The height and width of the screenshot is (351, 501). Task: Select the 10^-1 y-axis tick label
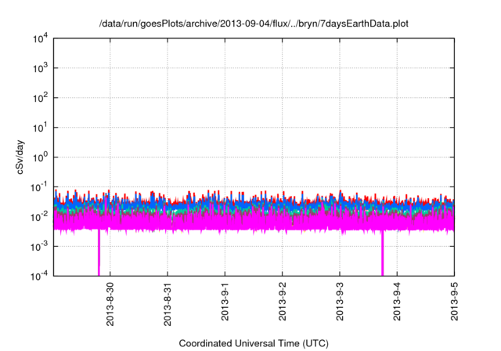coord(39,187)
